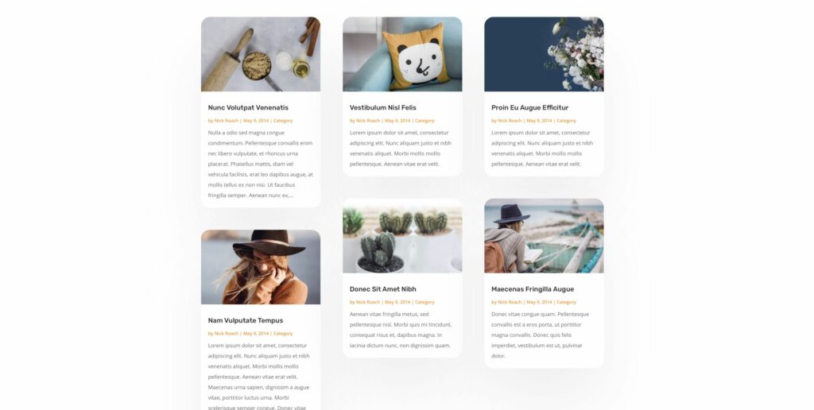Click Nick Roach author under Proin Eu Augue
This screenshot has width=814, height=410.
pos(510,121)
